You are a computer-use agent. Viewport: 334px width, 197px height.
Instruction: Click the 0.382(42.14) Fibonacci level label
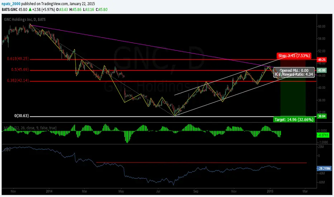point(18,81)
